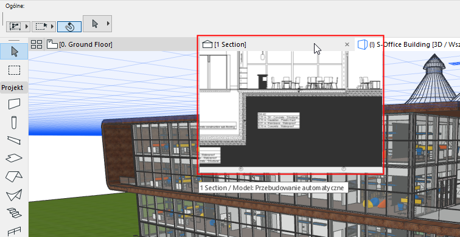Click the 1 Section preview thumbnail
Viewport: 460px width, 237px height.
click(291, 112)
